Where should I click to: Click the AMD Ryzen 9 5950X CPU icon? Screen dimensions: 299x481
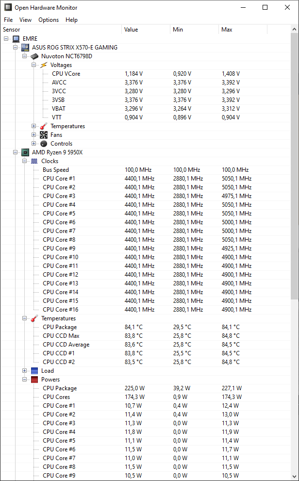25,152
